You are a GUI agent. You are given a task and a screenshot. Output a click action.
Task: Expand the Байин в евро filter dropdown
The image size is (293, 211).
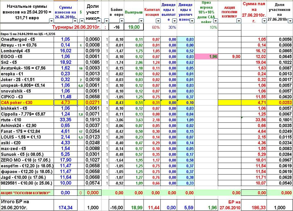(122, 21)
